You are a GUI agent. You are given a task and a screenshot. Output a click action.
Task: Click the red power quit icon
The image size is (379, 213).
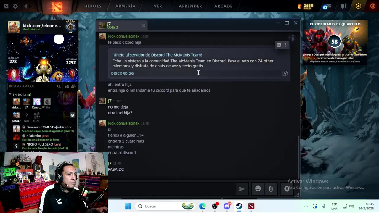(372, 6)
